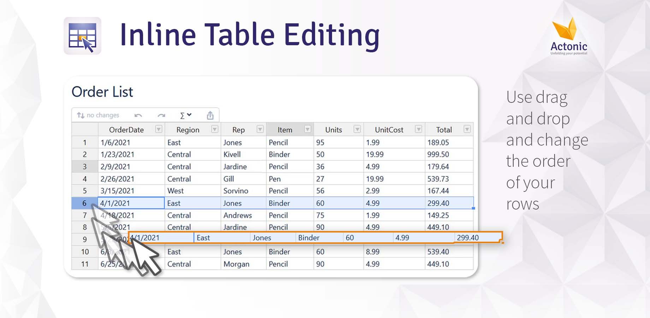The width and height of the screenshot is (650, 318).
Task: Click the undo arrow in table toolbar
Action: coord(138,116)
